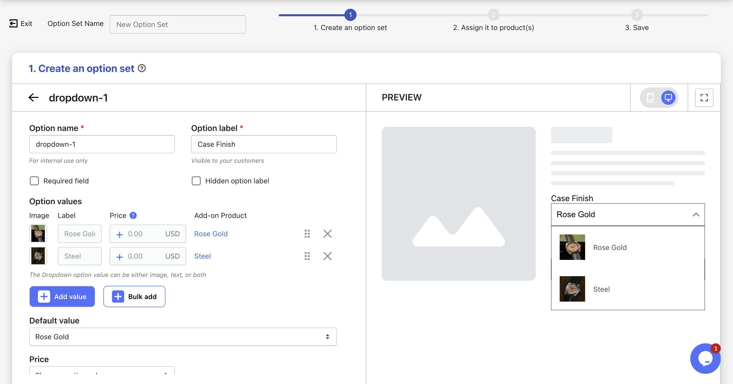Grab the drag handle for Rose Gold row

(307, 234)
